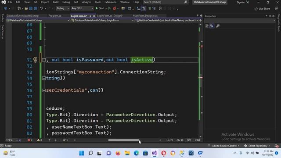Click the warnings count triangle indicator
The image size is (281, 158).
click(40, 140)
